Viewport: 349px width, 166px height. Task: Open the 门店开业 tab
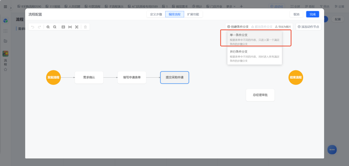[x=214, y=6]
